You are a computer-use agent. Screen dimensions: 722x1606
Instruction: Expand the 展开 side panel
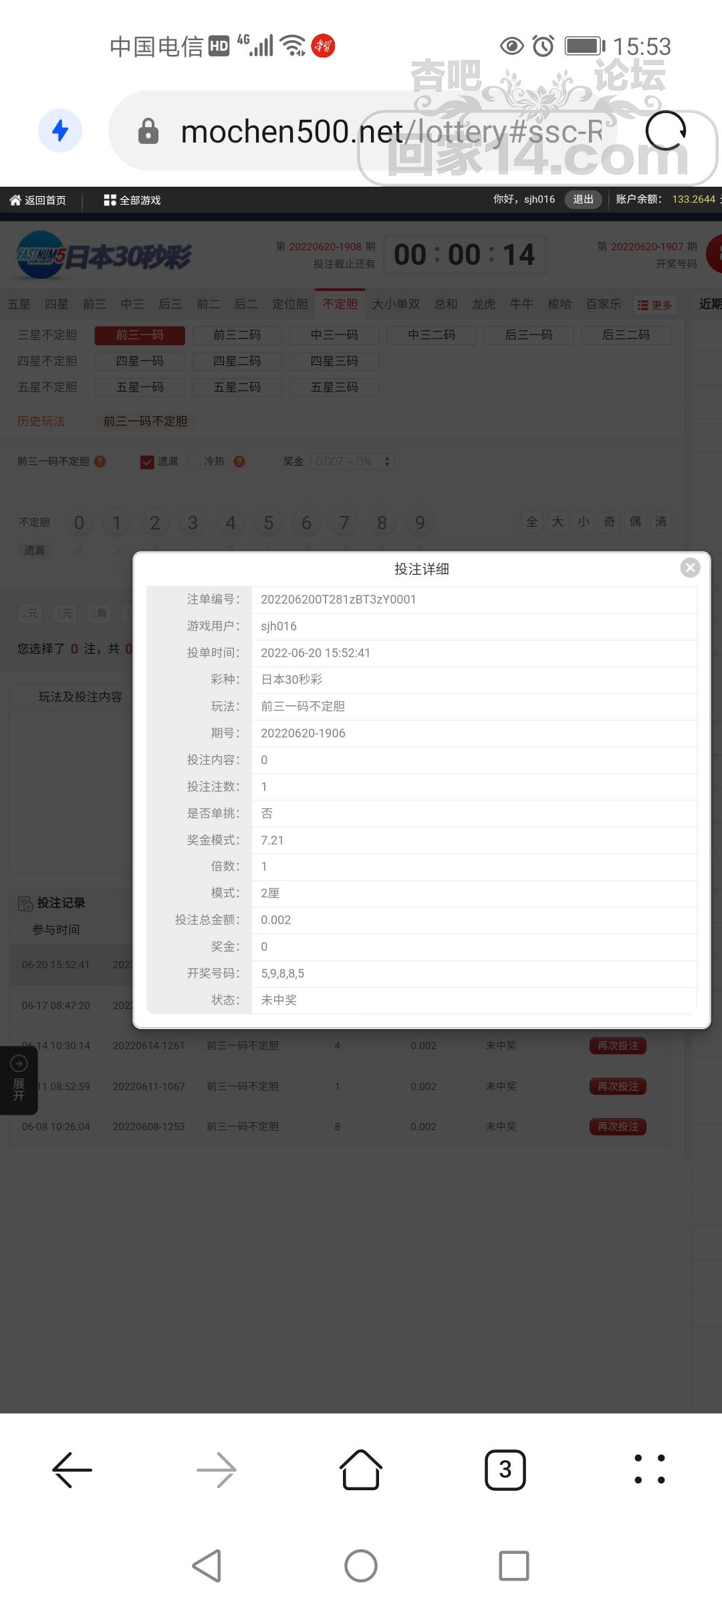tap(19, 1079)
